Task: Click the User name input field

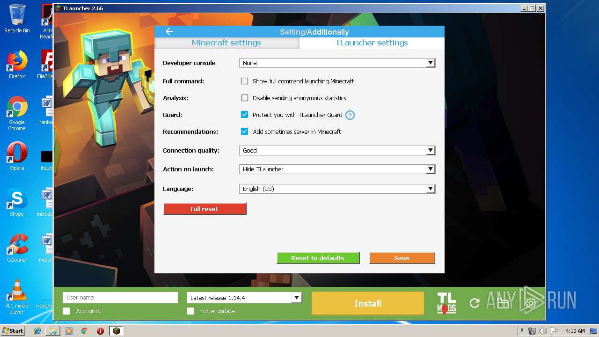Action: pos(120,298)
